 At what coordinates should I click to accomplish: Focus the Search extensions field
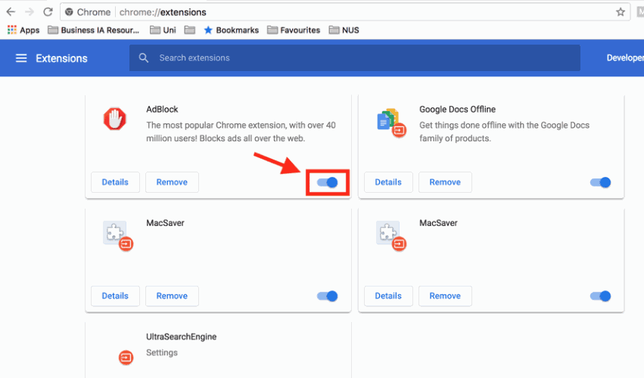(x=355, y=58)
